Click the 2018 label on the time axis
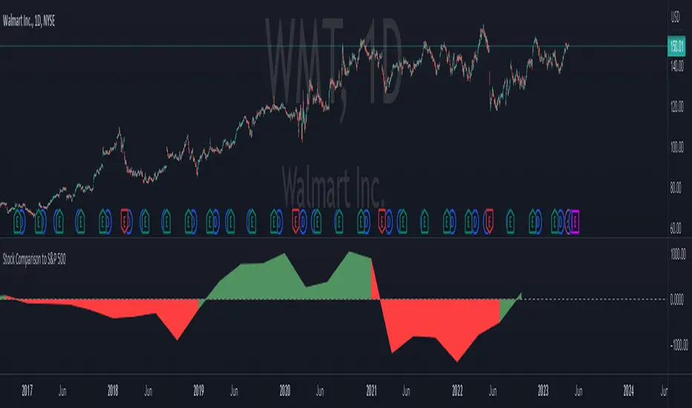 coord(113,390)
